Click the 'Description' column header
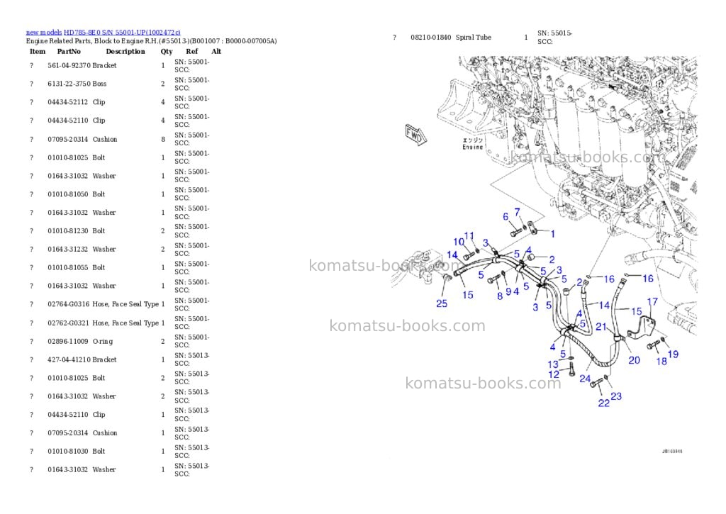The width and height of the screenshot is (726, 514). pyautogui.click(x=125, y=51)
